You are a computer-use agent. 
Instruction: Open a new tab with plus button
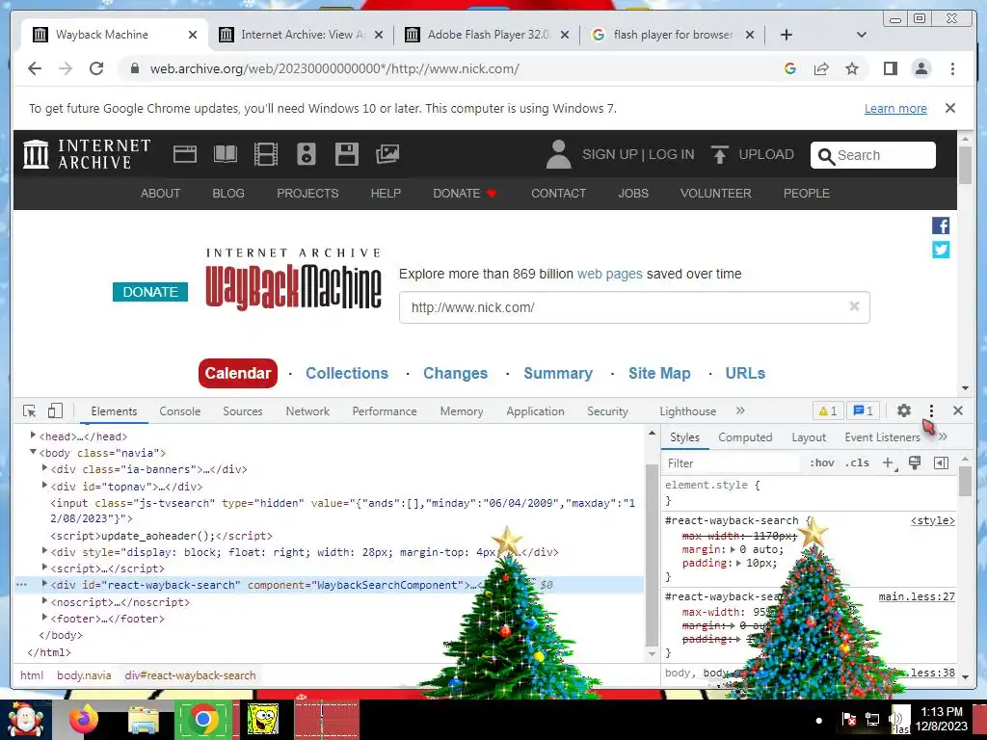[787, 35]
